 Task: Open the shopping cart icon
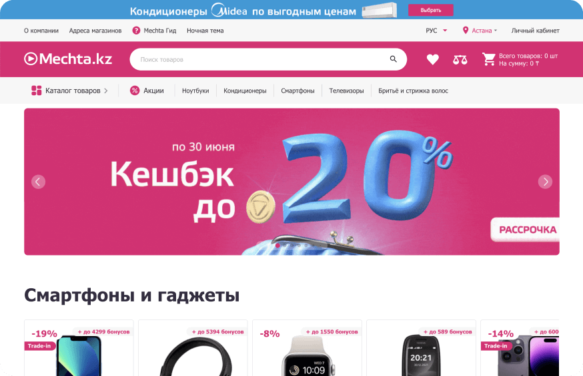[488, 59]
